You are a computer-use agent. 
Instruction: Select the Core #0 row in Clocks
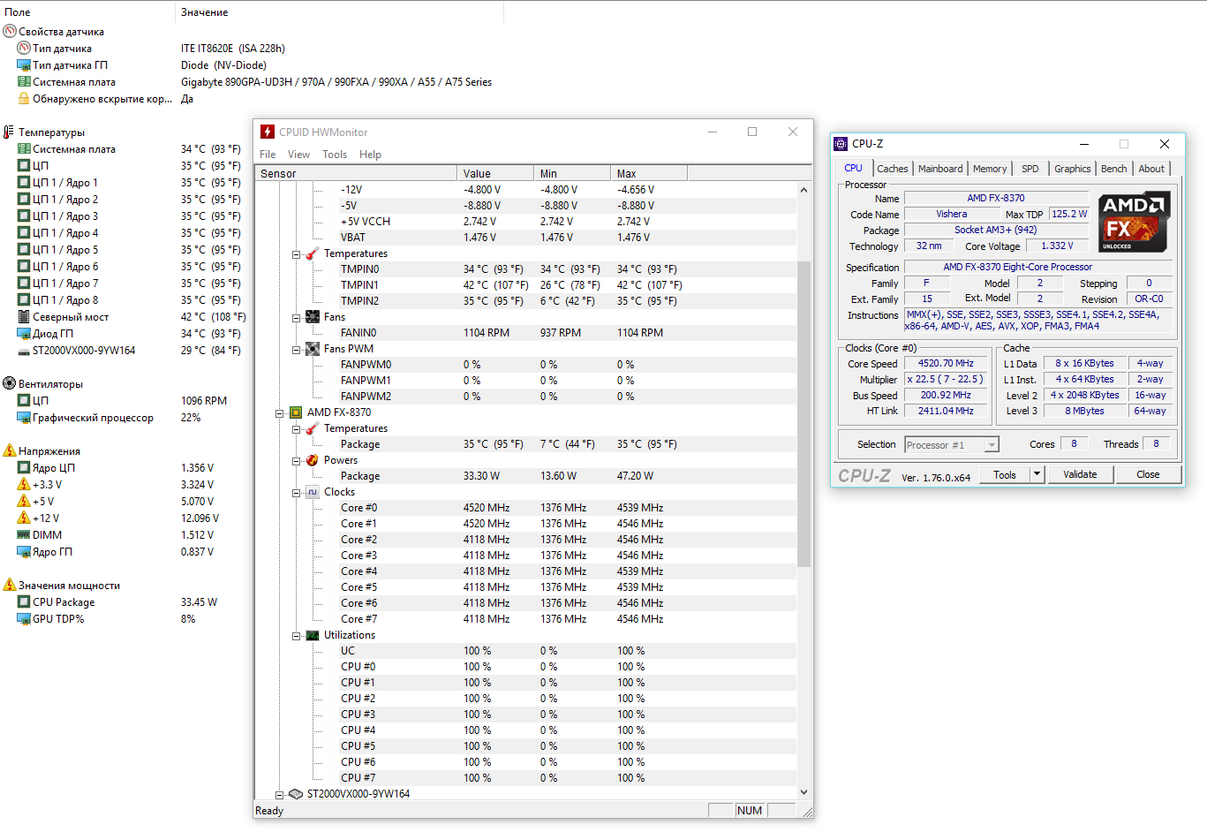click(525, 508)
